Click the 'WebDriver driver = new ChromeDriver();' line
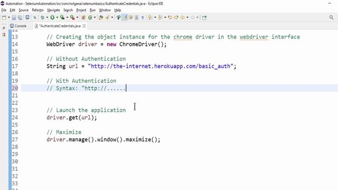The image size is (338, 190). tap(107, 44)
